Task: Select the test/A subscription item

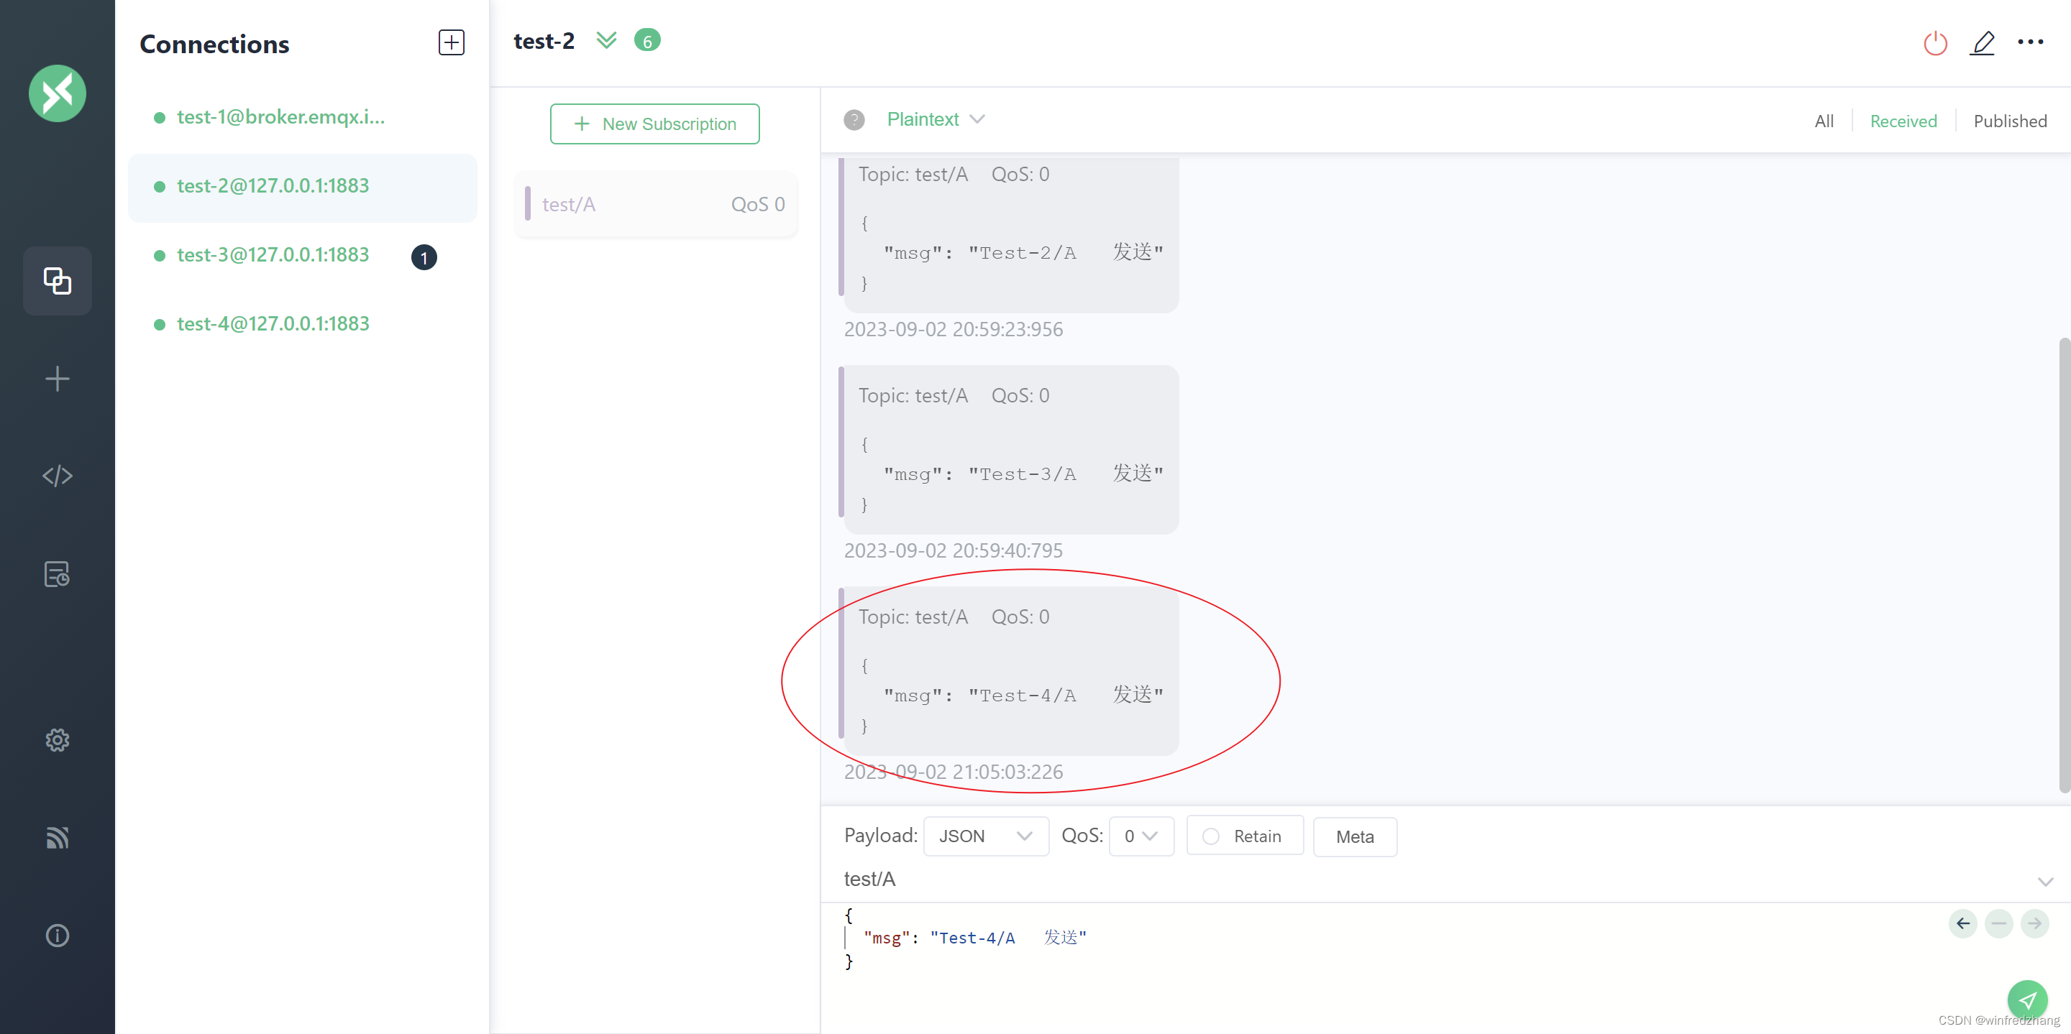Action: 655,204
